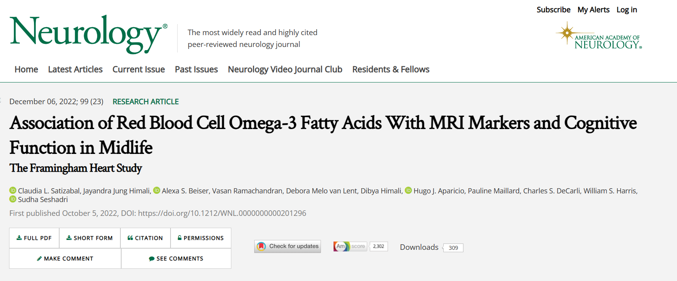The height and width of the screenshot is (281, 677).
Task: Select author Dibya Himali
Action: click(x=381, y=191)
